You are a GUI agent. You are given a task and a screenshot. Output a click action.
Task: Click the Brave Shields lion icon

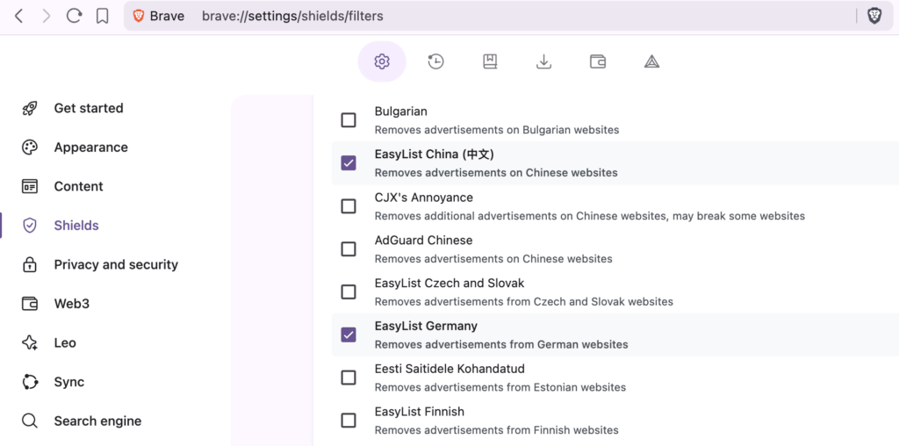click(x=874, y=16)
